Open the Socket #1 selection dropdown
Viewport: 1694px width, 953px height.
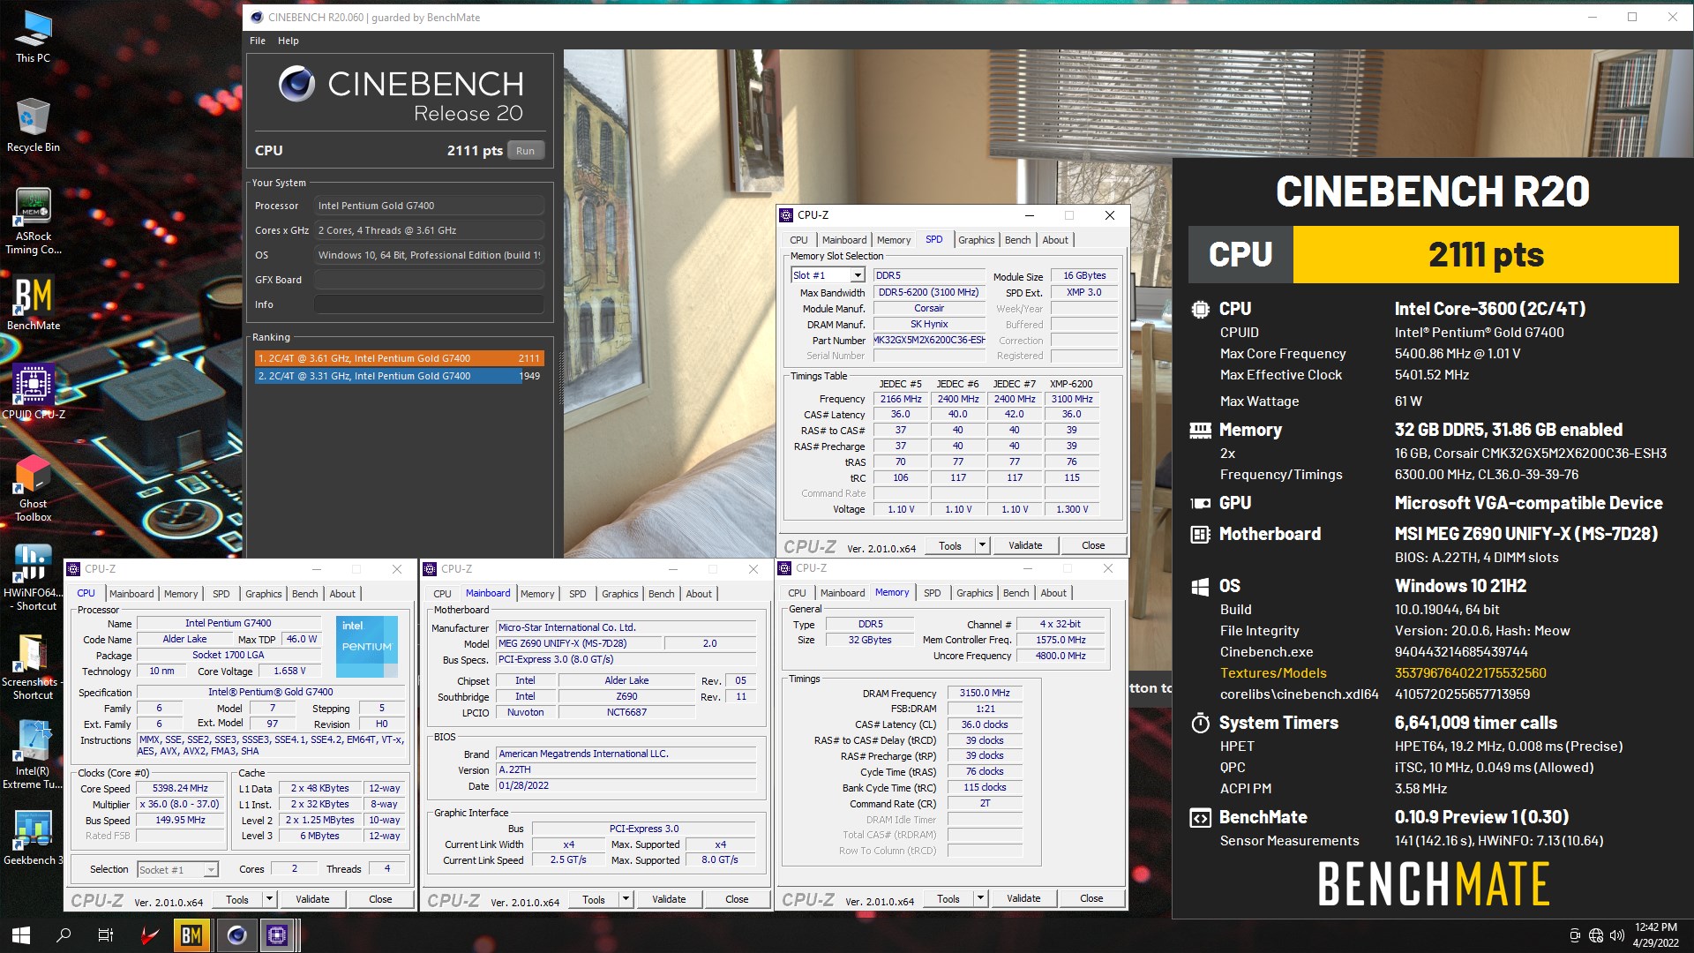211,870
